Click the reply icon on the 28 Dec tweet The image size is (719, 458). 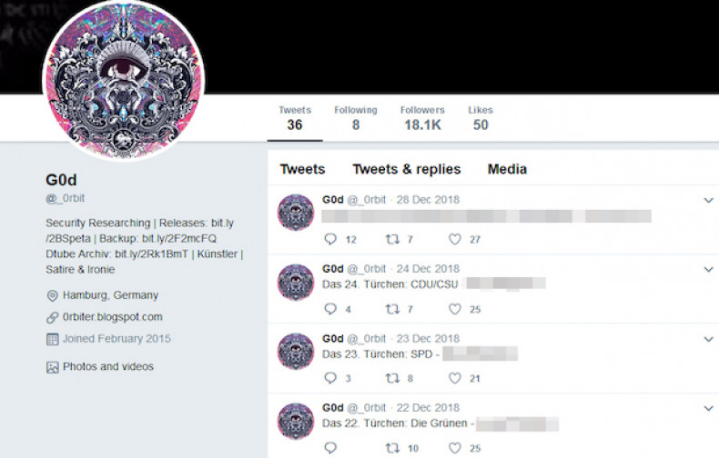[330, 239]
